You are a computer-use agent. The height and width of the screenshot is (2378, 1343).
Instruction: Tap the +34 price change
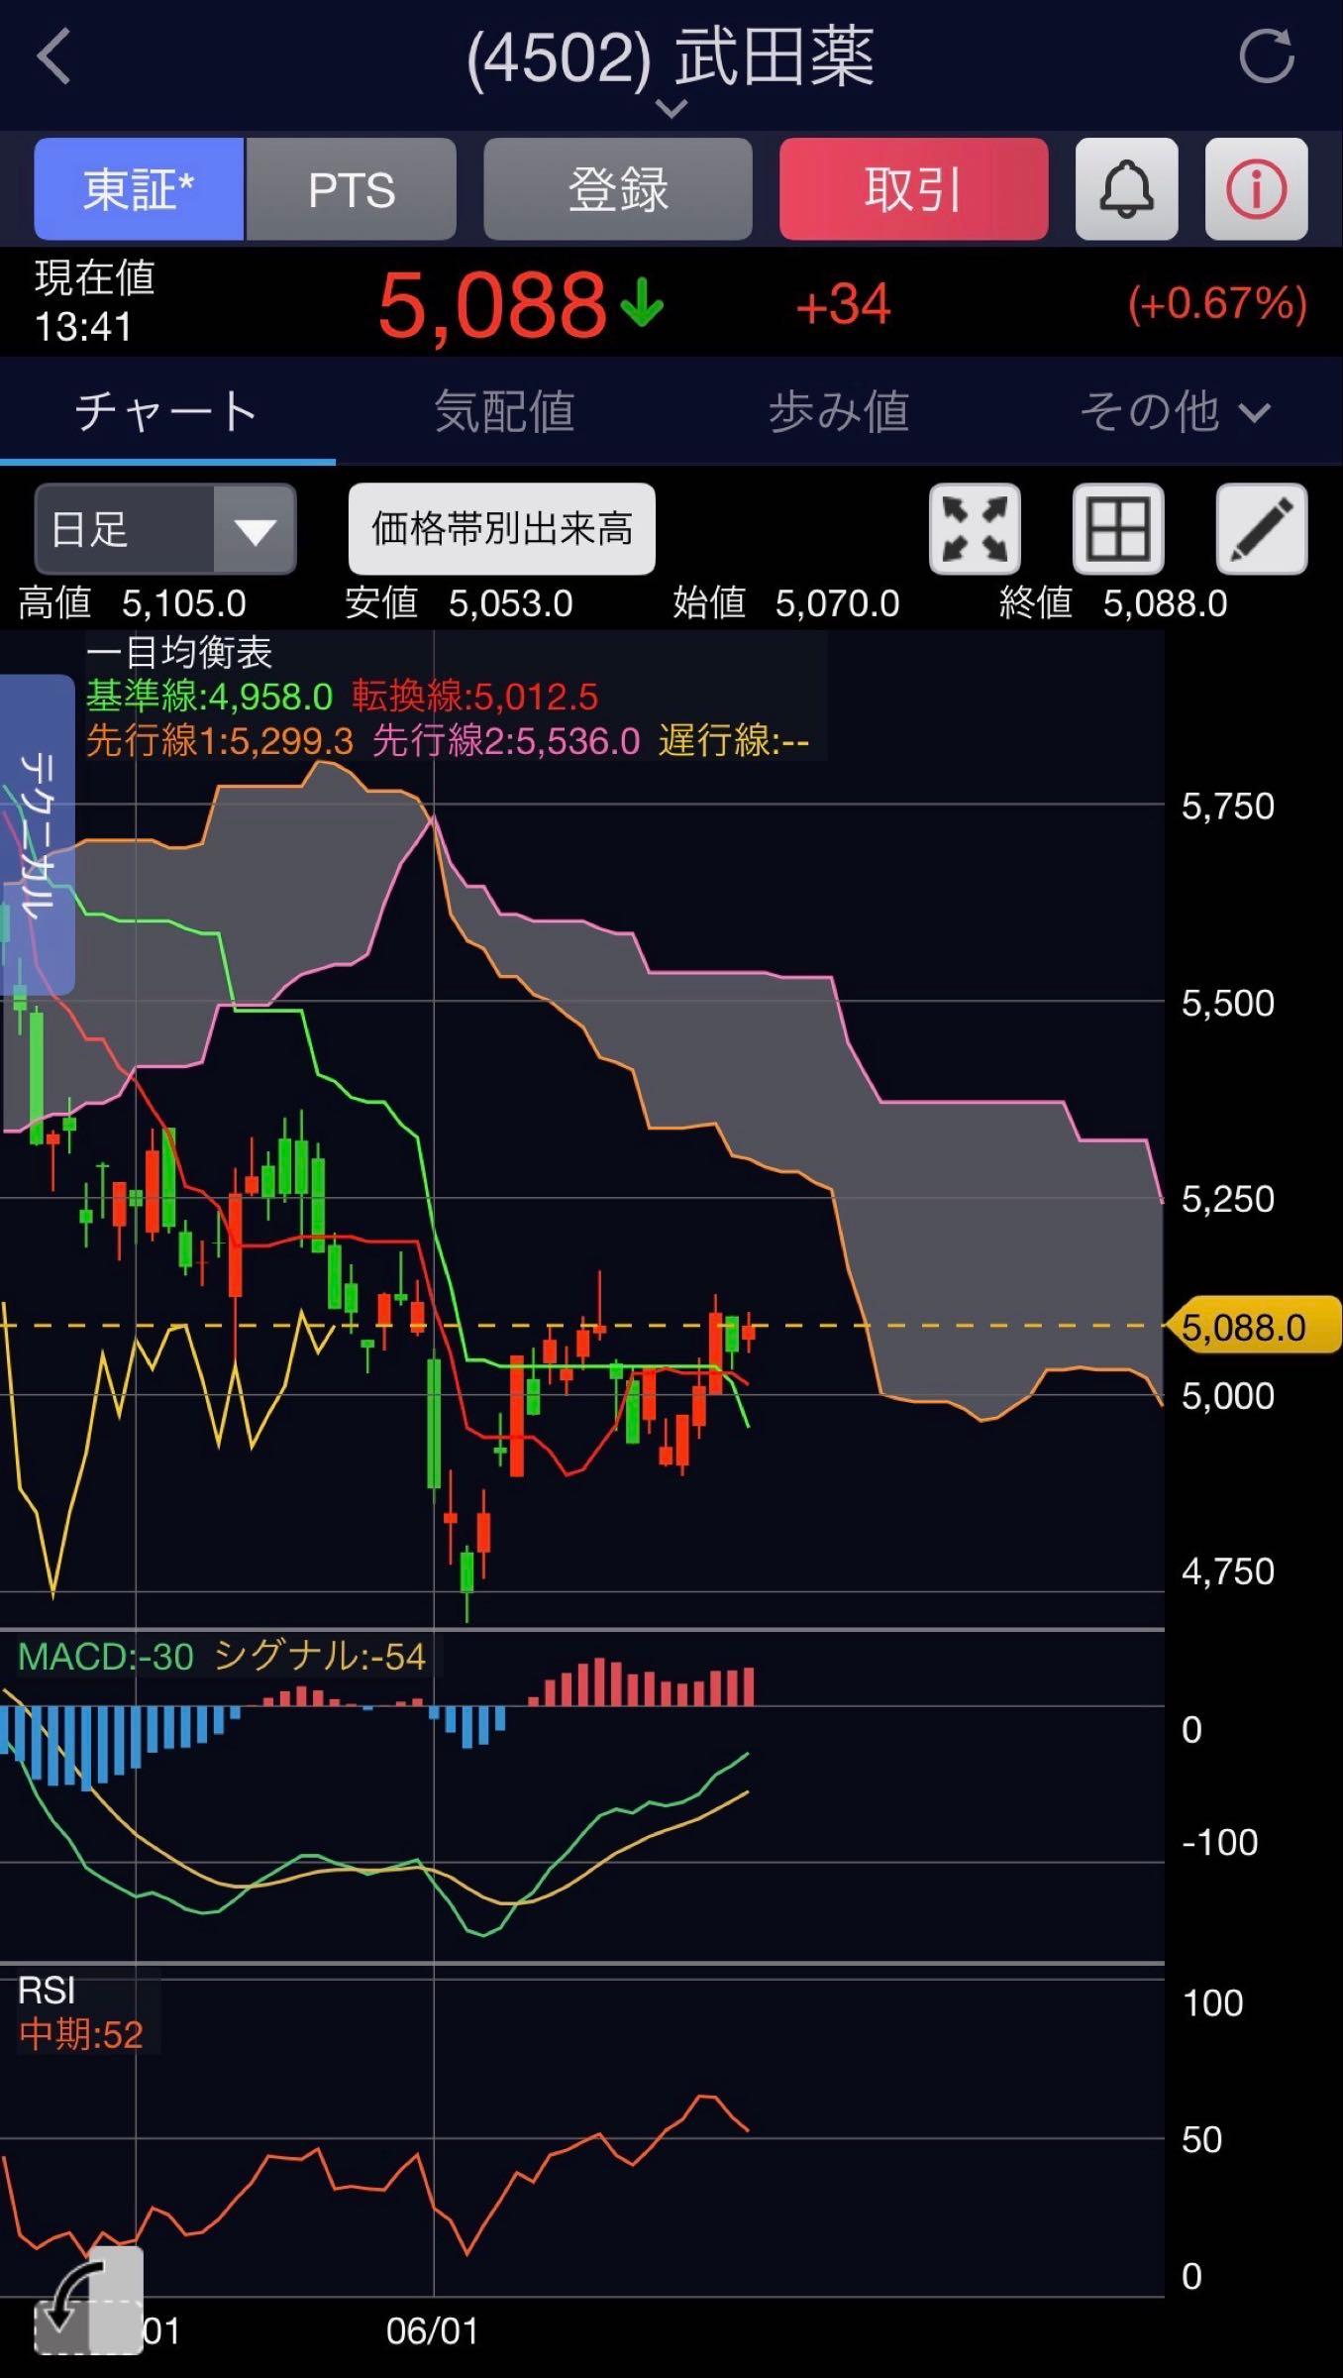(x=844, y=304)
